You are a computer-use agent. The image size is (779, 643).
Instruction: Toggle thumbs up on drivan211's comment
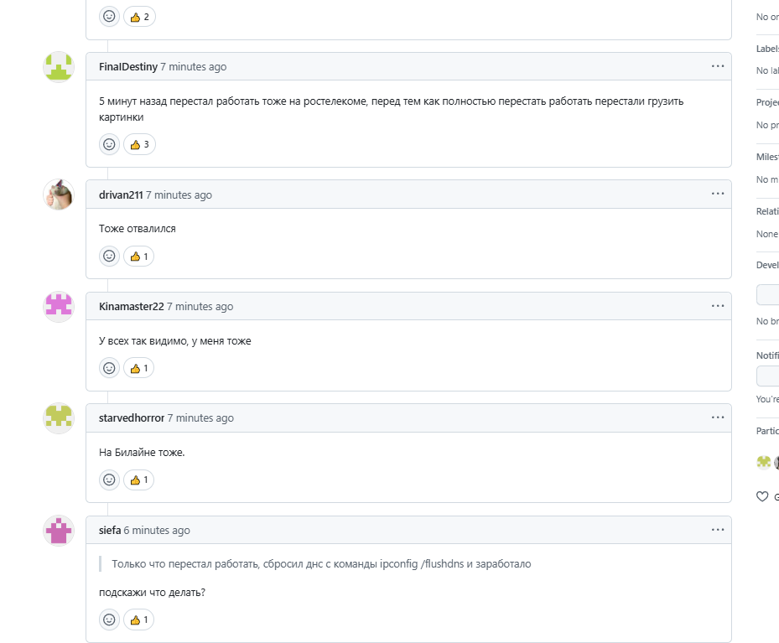point(139,256)
